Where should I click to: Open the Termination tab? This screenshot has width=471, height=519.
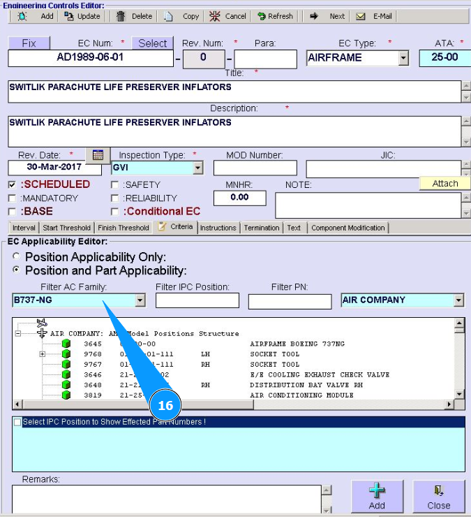point(262,228)
